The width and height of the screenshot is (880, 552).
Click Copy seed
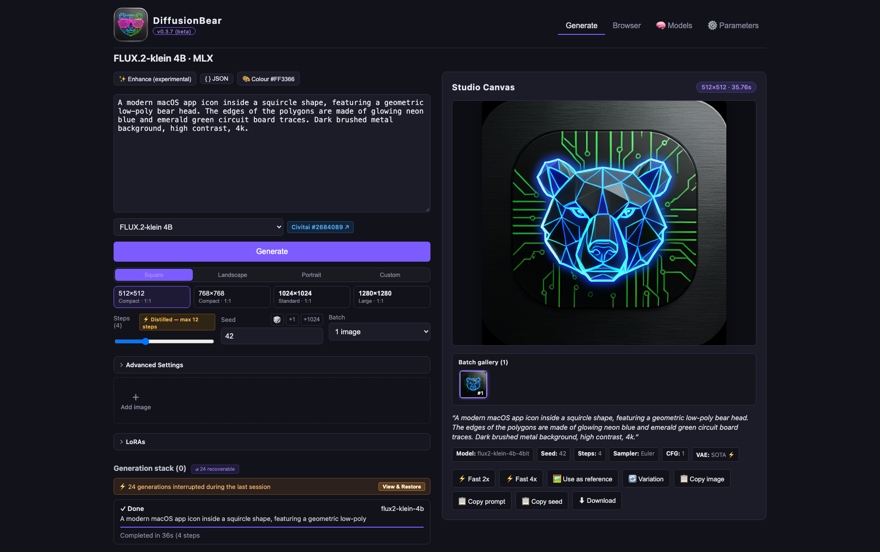pyautogui.click(x=542, y=501)
